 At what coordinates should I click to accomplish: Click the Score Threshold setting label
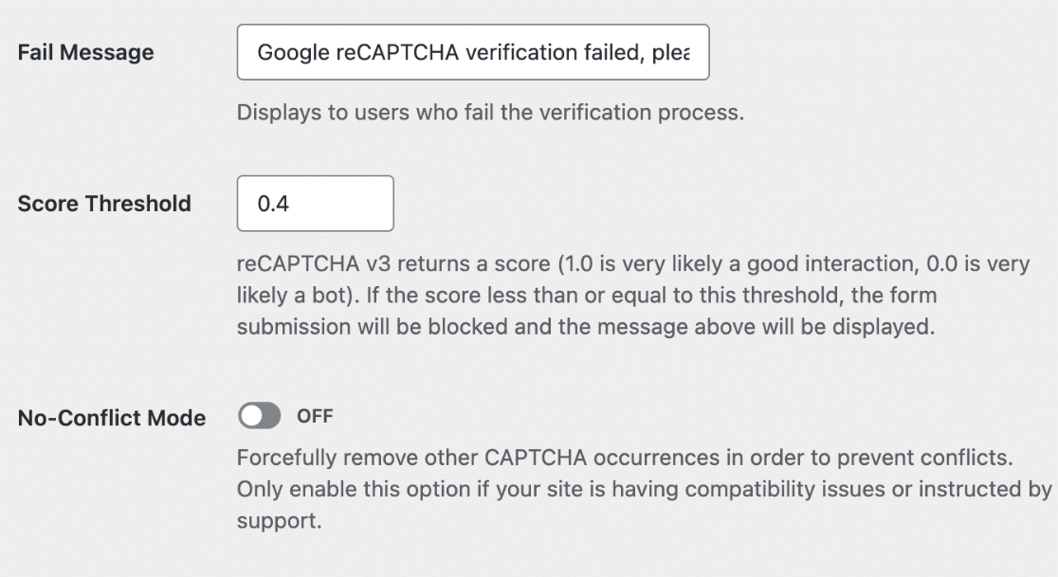[104, 204]
